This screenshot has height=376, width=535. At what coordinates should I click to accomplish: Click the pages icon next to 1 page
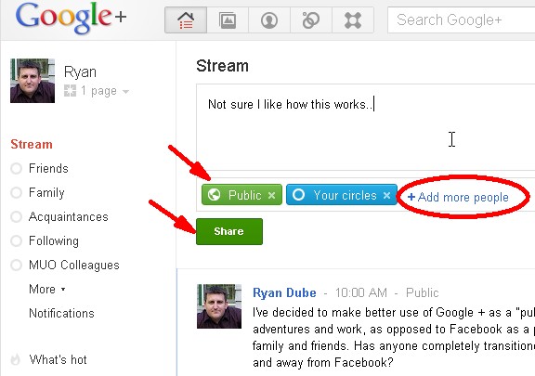[70, 91]
